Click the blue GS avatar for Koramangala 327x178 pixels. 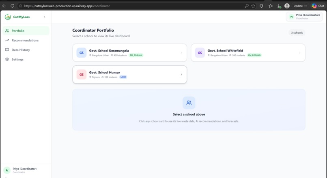82,53
